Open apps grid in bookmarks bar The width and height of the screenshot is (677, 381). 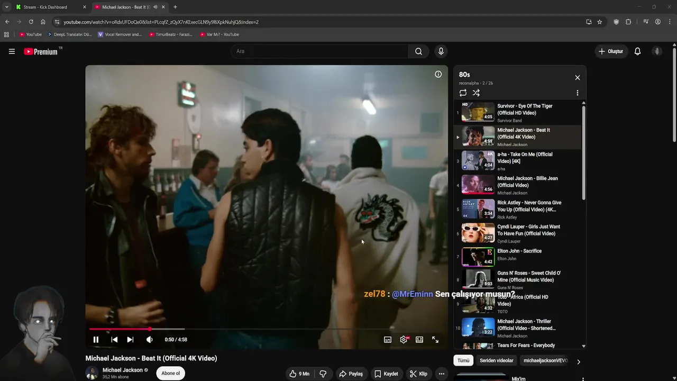[6, 34]
